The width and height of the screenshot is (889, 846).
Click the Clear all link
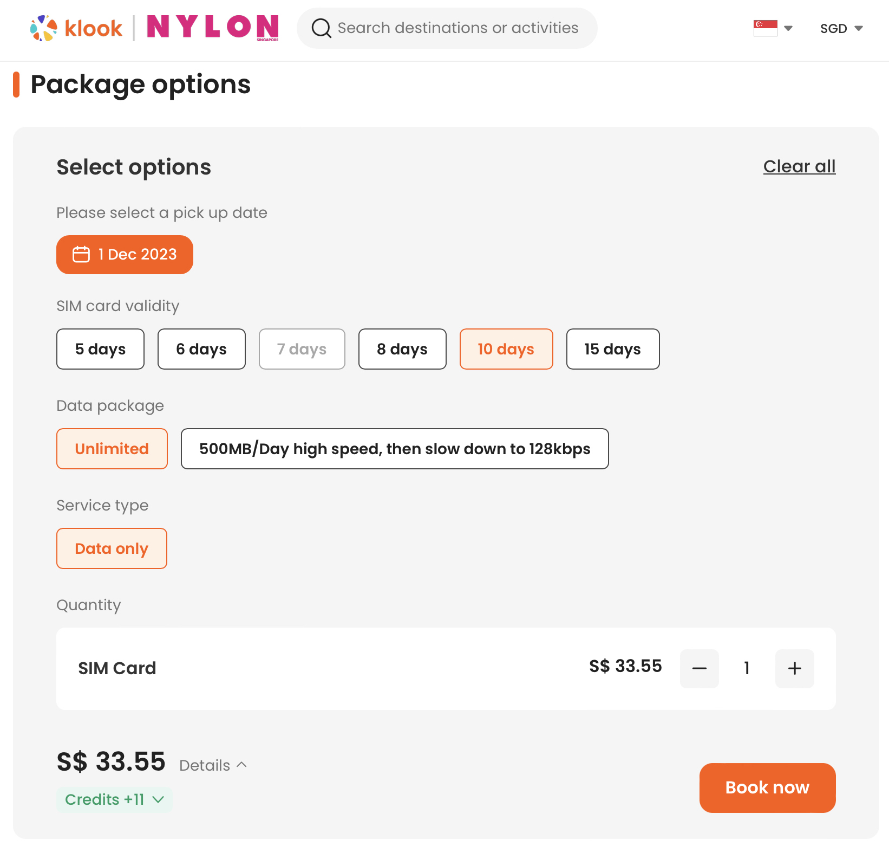pos(799,166)
